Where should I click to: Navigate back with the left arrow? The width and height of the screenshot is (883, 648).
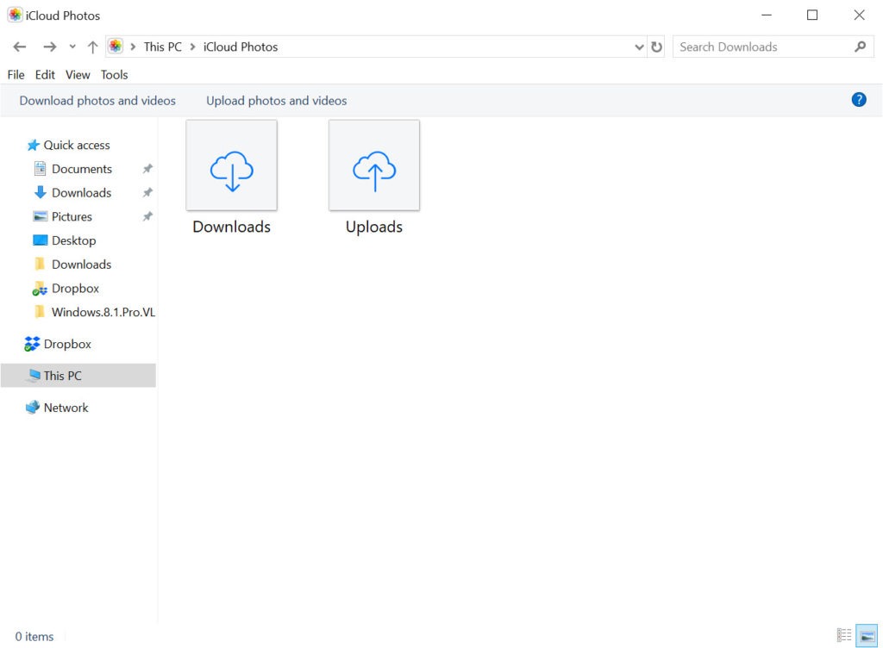(x=20, y=47)
